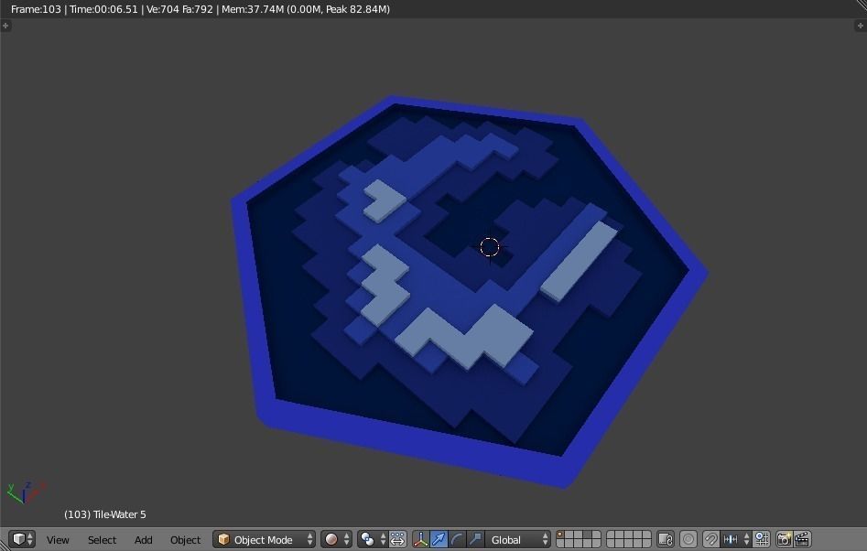Click the top-left region expand plus icon
The width and height of the screenshot is (867, 551).
(x=5, y=26)
